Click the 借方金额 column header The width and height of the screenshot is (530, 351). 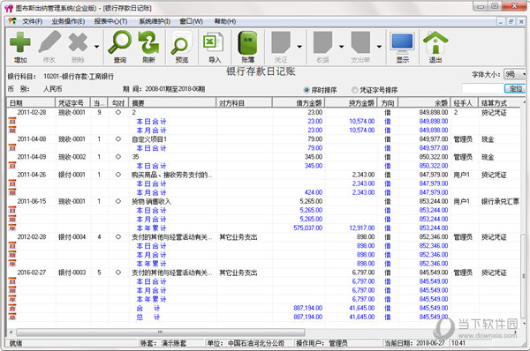(x=299, y=103)
